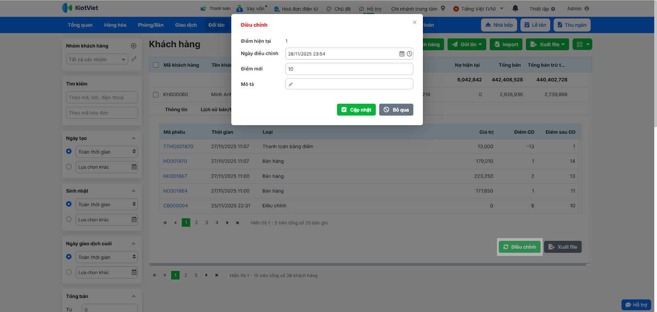Open clock time picker in Ngày điều chỉnh

coord(409,54)
